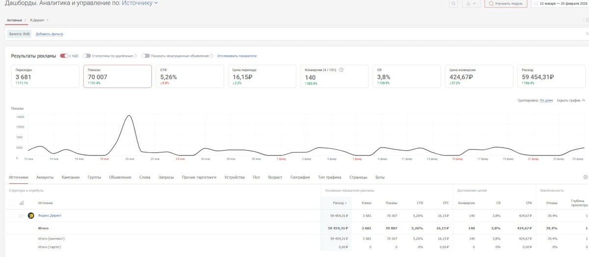Select the Показы metric card
This screenshot has width=589, height=257.
coord(117,76)
